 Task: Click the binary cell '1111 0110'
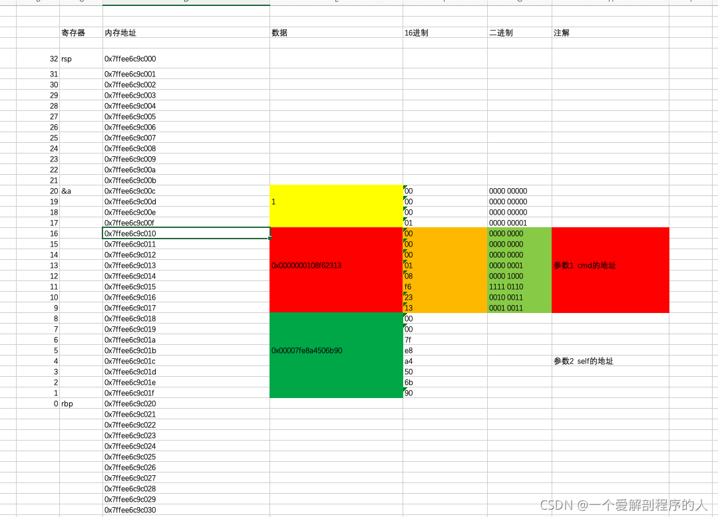520,286
